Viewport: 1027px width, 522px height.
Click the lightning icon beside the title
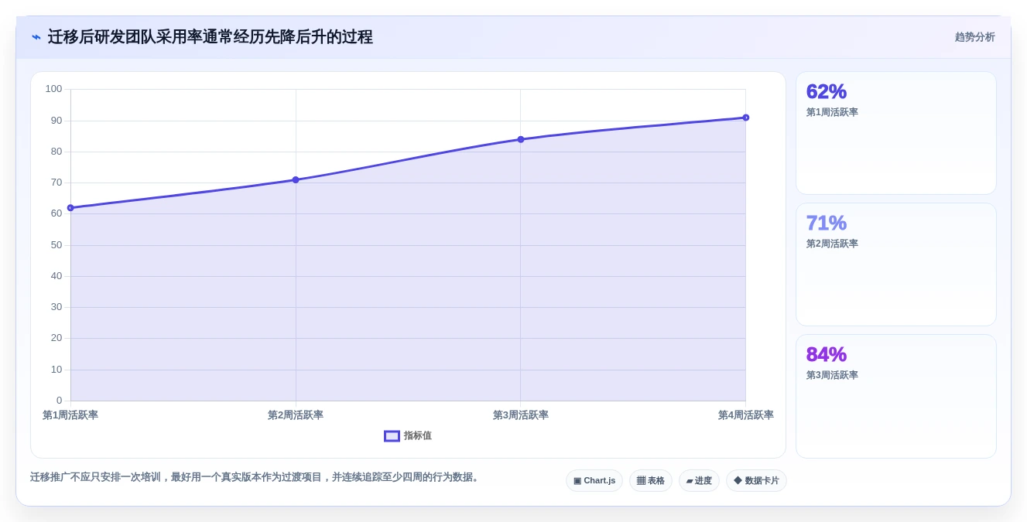click(x=36, y=37)
